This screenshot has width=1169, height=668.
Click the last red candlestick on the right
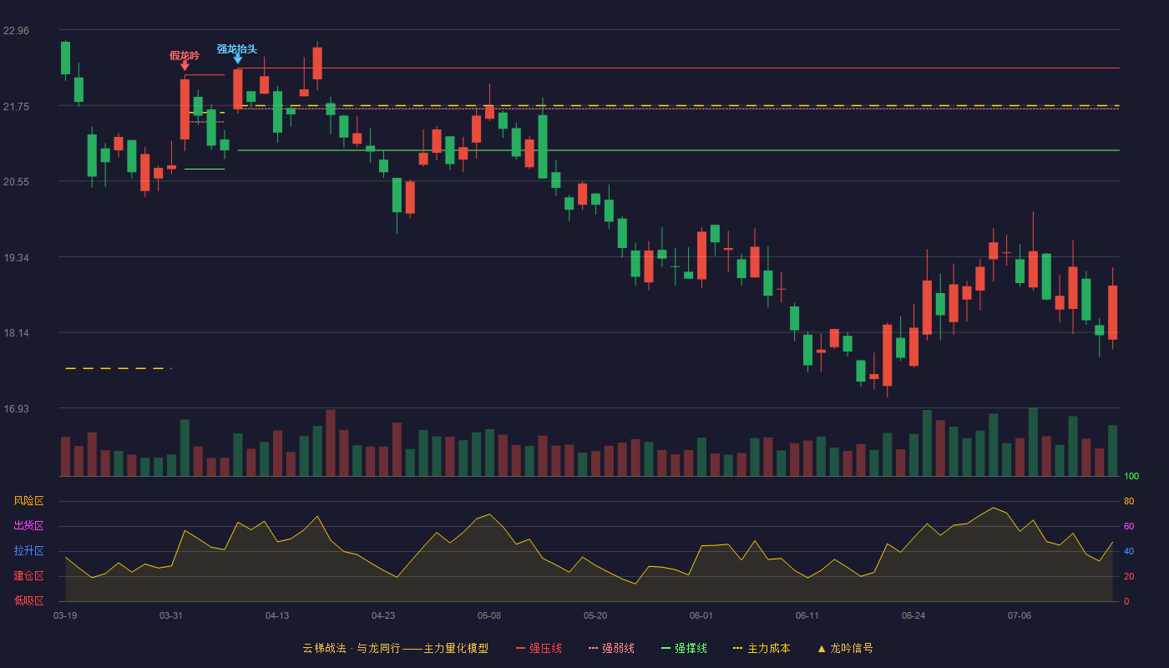pyautogui.click(x=1112, y=312)
